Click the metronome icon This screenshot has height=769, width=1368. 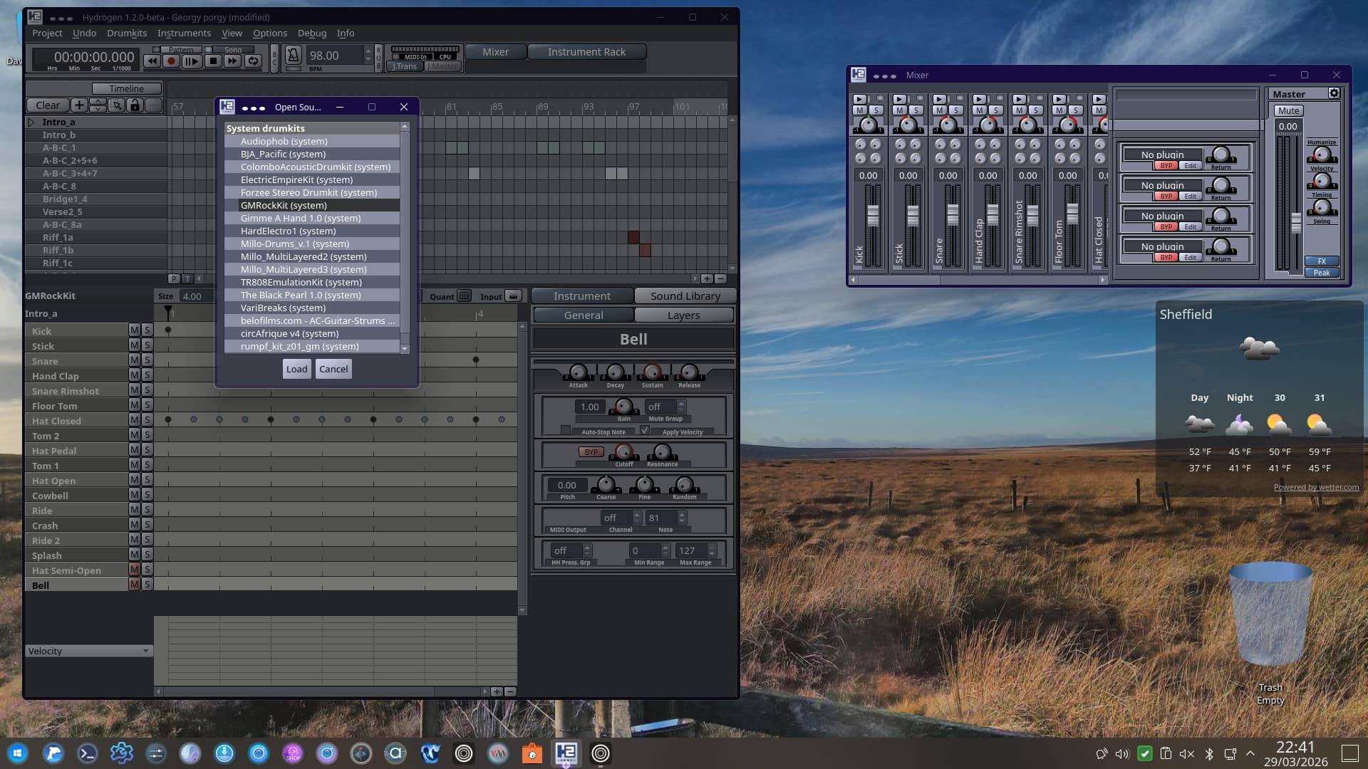(293, 55)
